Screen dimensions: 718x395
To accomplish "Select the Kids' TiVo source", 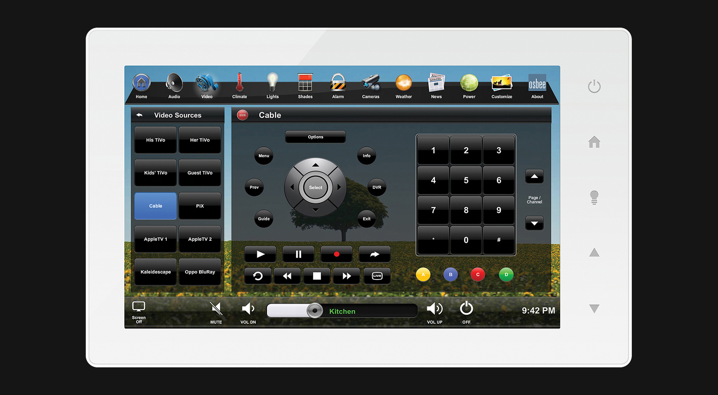I will (155, 173).
